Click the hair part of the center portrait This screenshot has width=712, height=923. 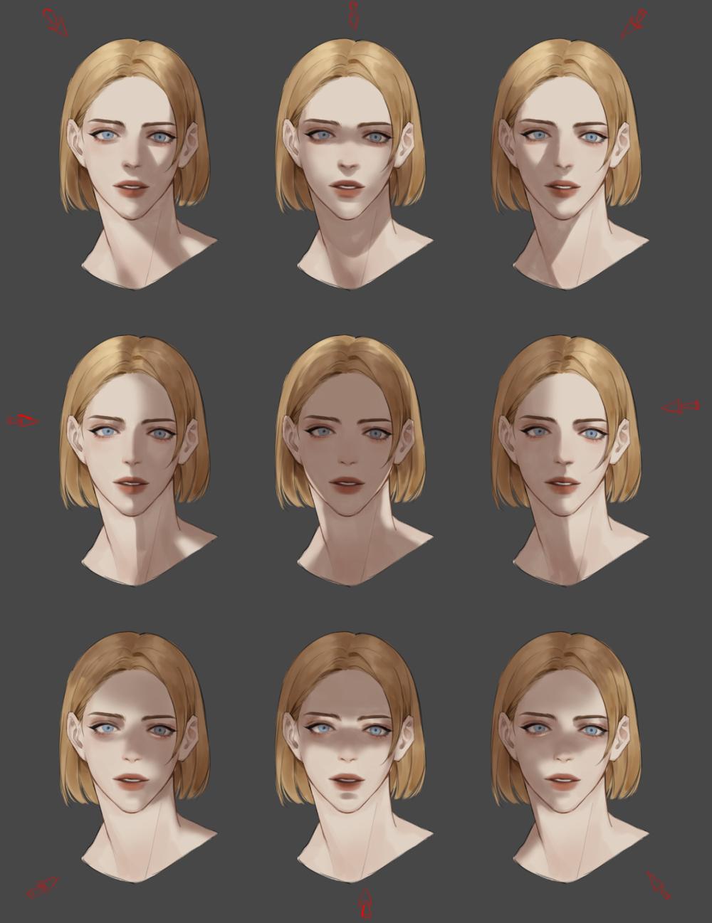click(352, 356)
